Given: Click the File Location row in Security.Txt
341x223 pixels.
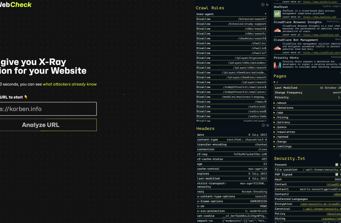Looking at the screenshot, I should point(308,169).
